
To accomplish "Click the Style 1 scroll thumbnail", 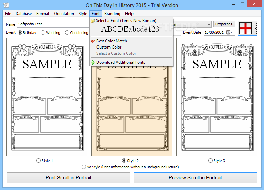I will [47, 97].
